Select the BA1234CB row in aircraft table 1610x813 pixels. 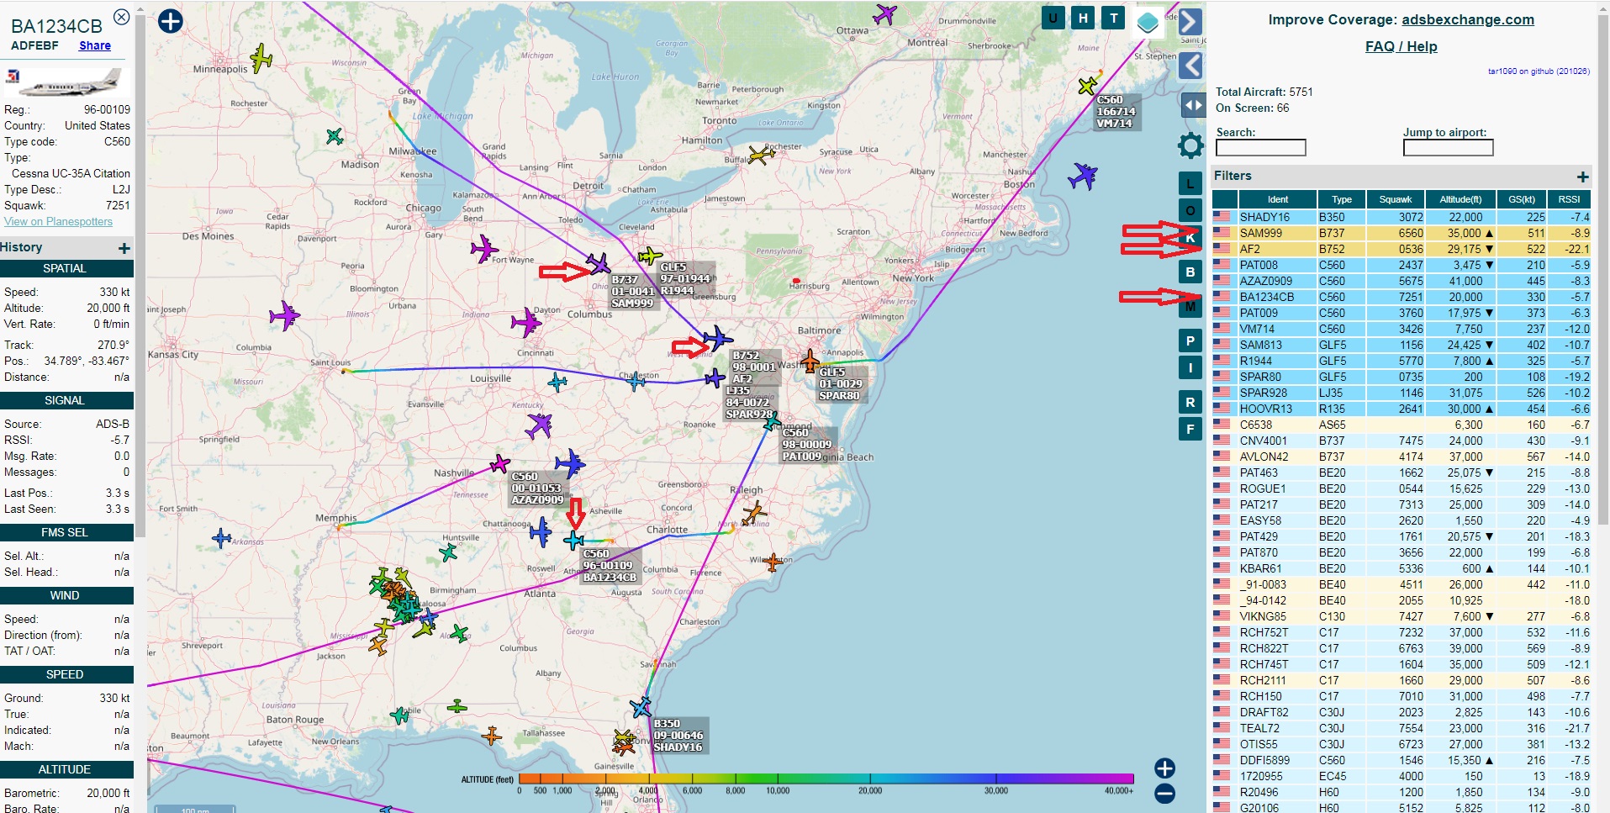click(x=1401, y=297)
